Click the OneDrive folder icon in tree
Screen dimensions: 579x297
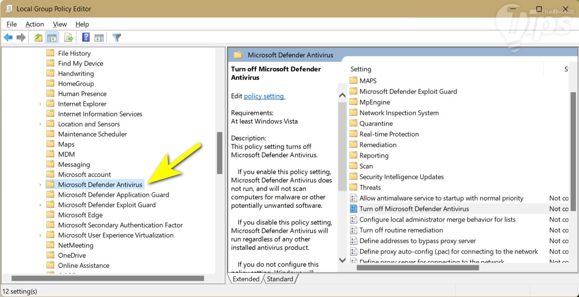[50, 255]
